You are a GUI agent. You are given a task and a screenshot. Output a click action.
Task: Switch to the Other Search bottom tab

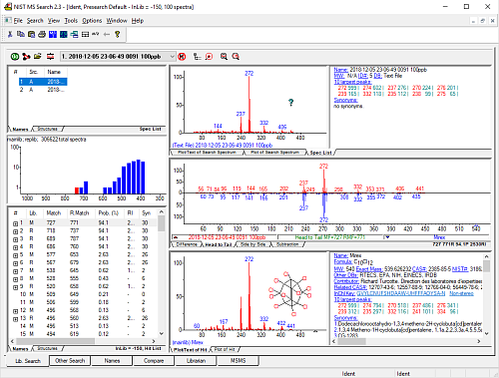(70, 361)
